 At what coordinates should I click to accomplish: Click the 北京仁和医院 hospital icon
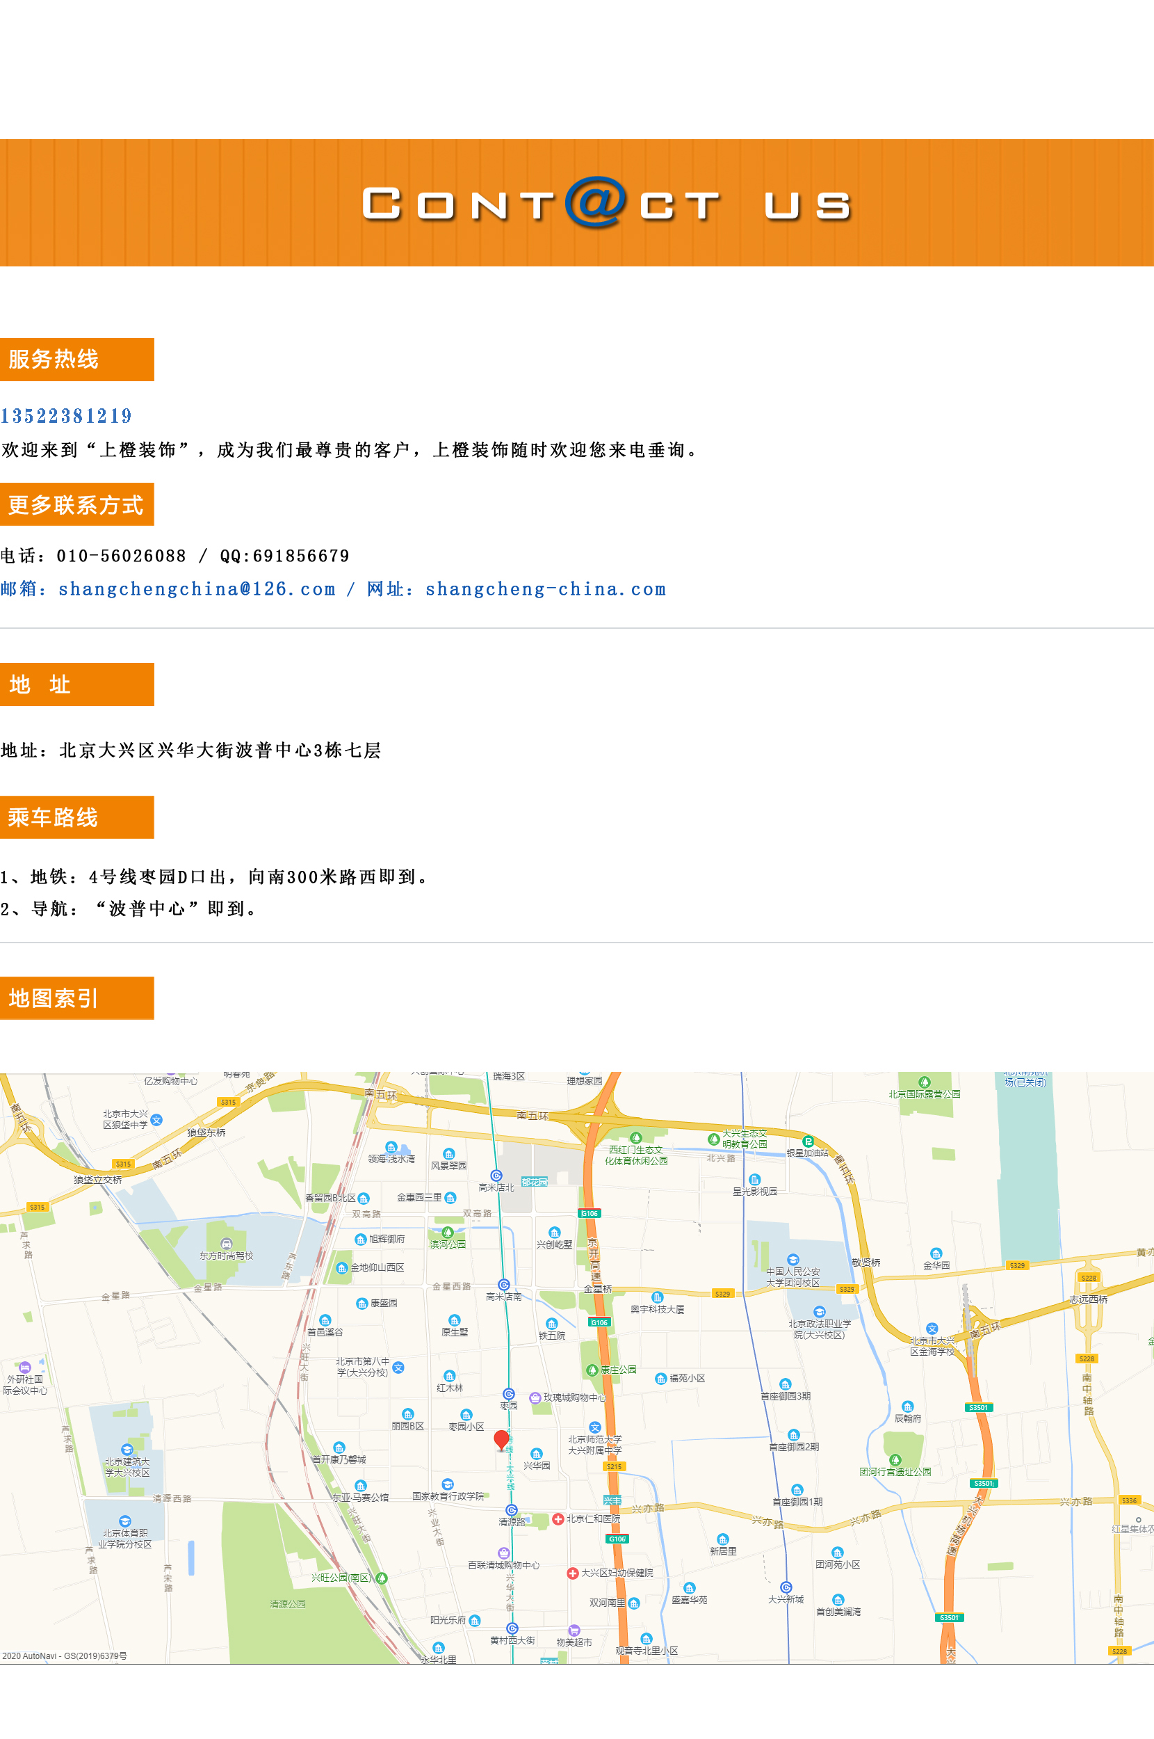[x=558, y=1519]
